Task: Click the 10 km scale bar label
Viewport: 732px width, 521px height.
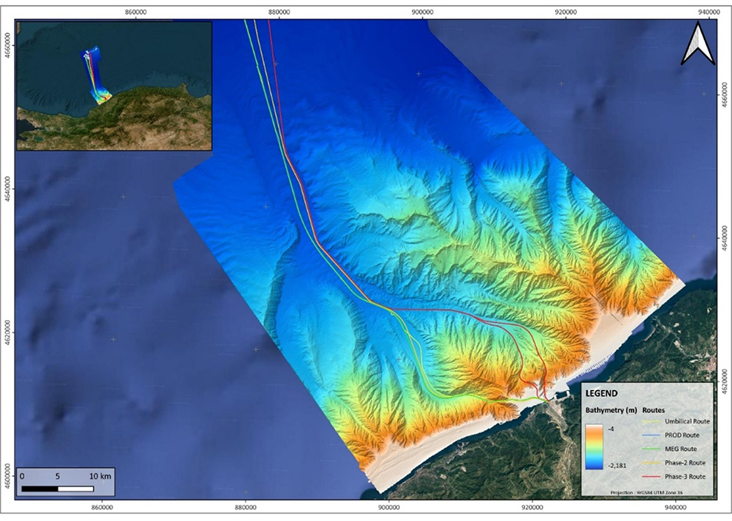Action: coord(100,476)
